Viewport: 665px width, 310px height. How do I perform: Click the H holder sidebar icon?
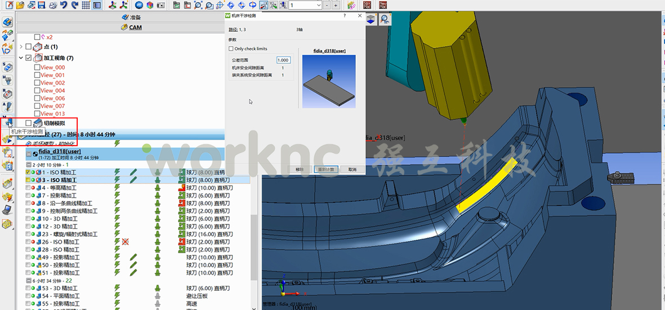7,80
